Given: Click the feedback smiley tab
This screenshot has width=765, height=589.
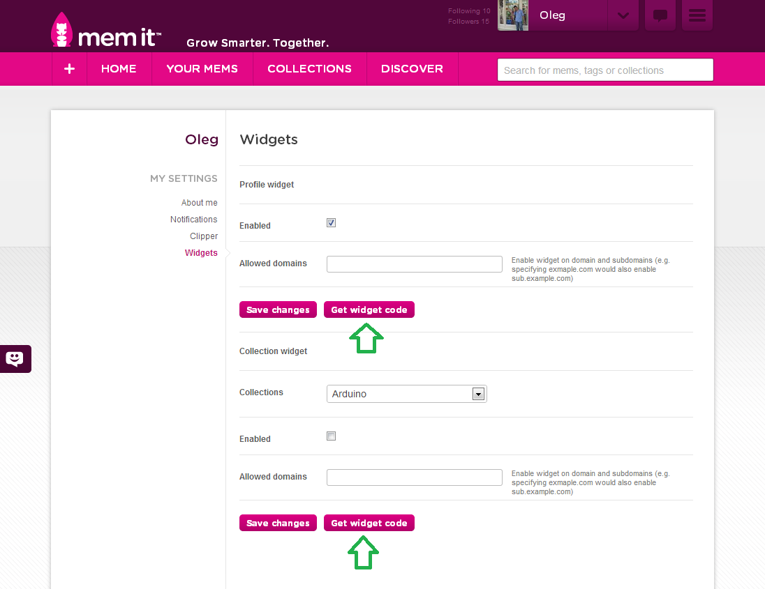Looking at the screenshot, I should click(x=15, y=359).
